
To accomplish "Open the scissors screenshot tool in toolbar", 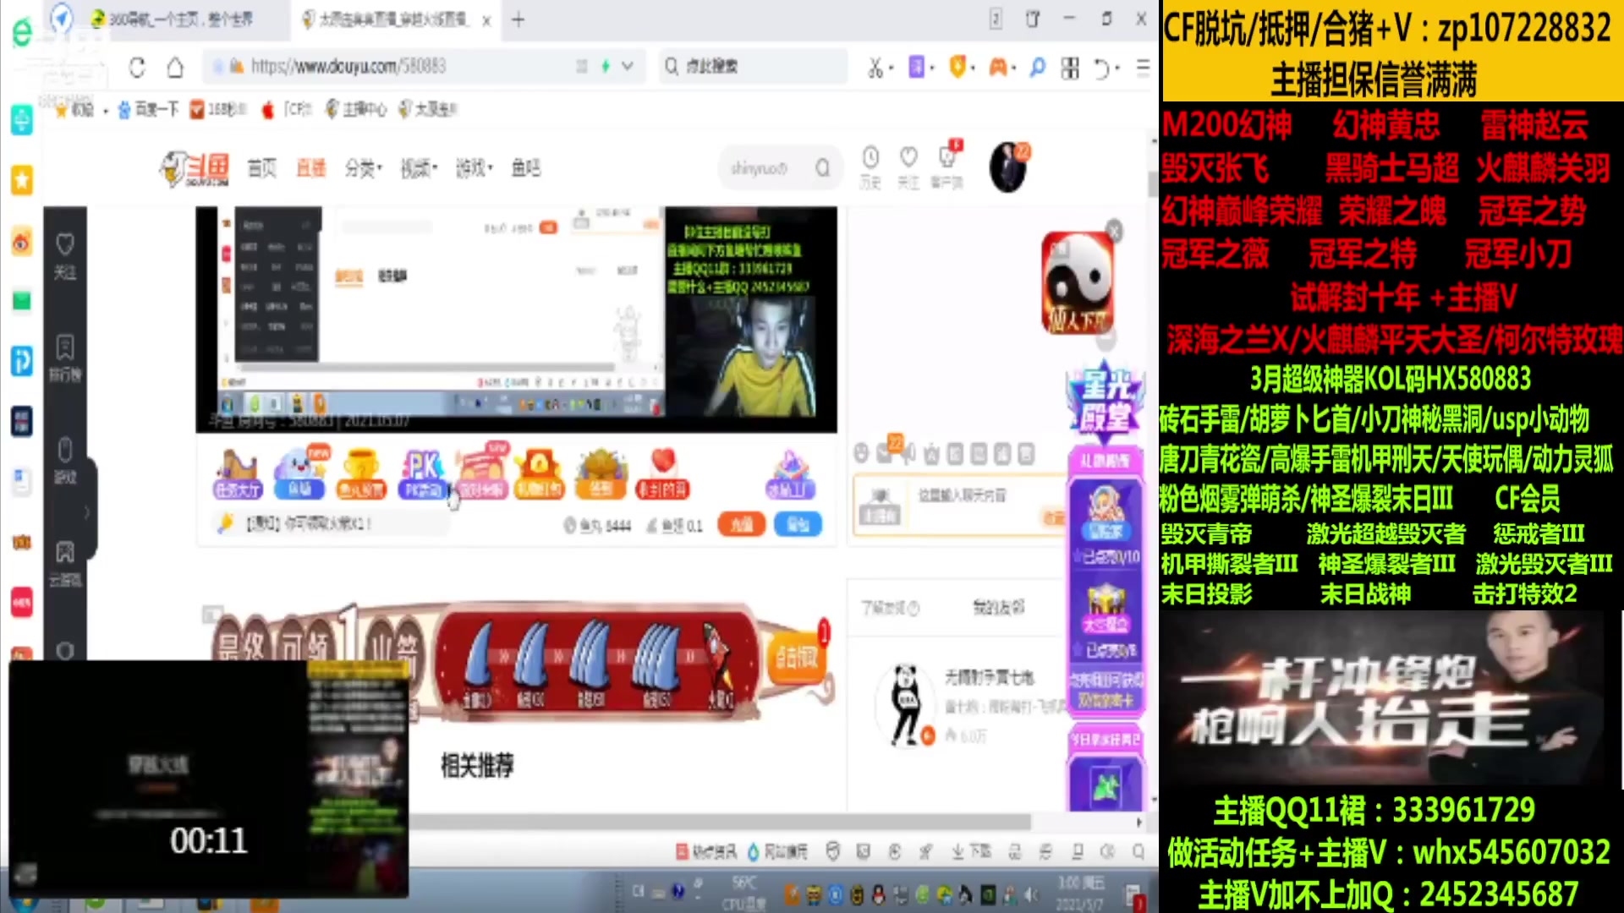I will tap(874, 67).
